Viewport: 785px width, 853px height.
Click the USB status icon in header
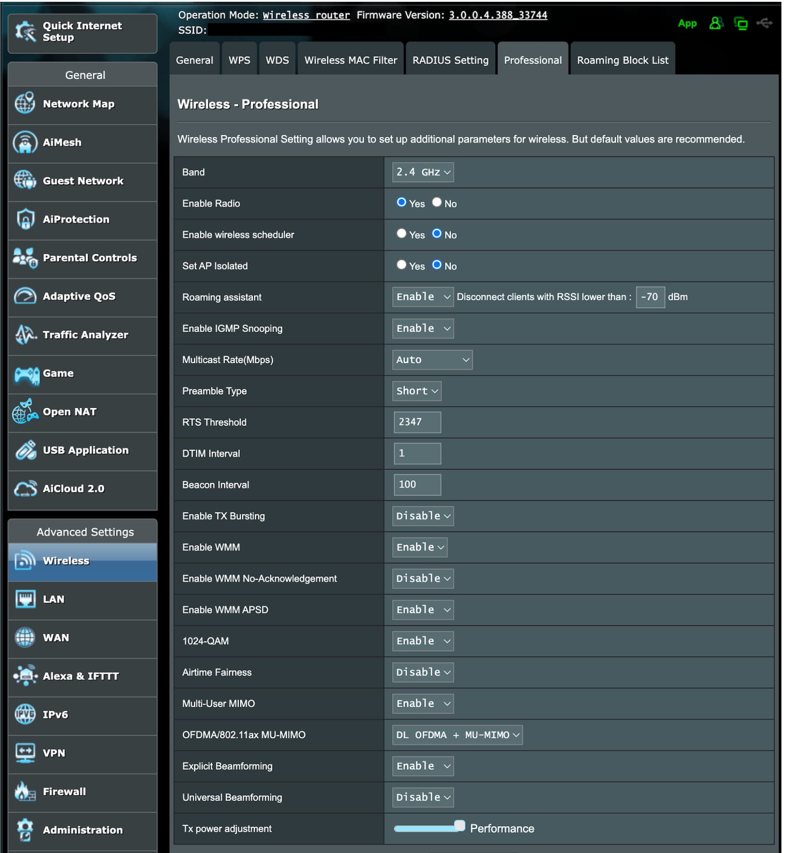pos(764,23)
